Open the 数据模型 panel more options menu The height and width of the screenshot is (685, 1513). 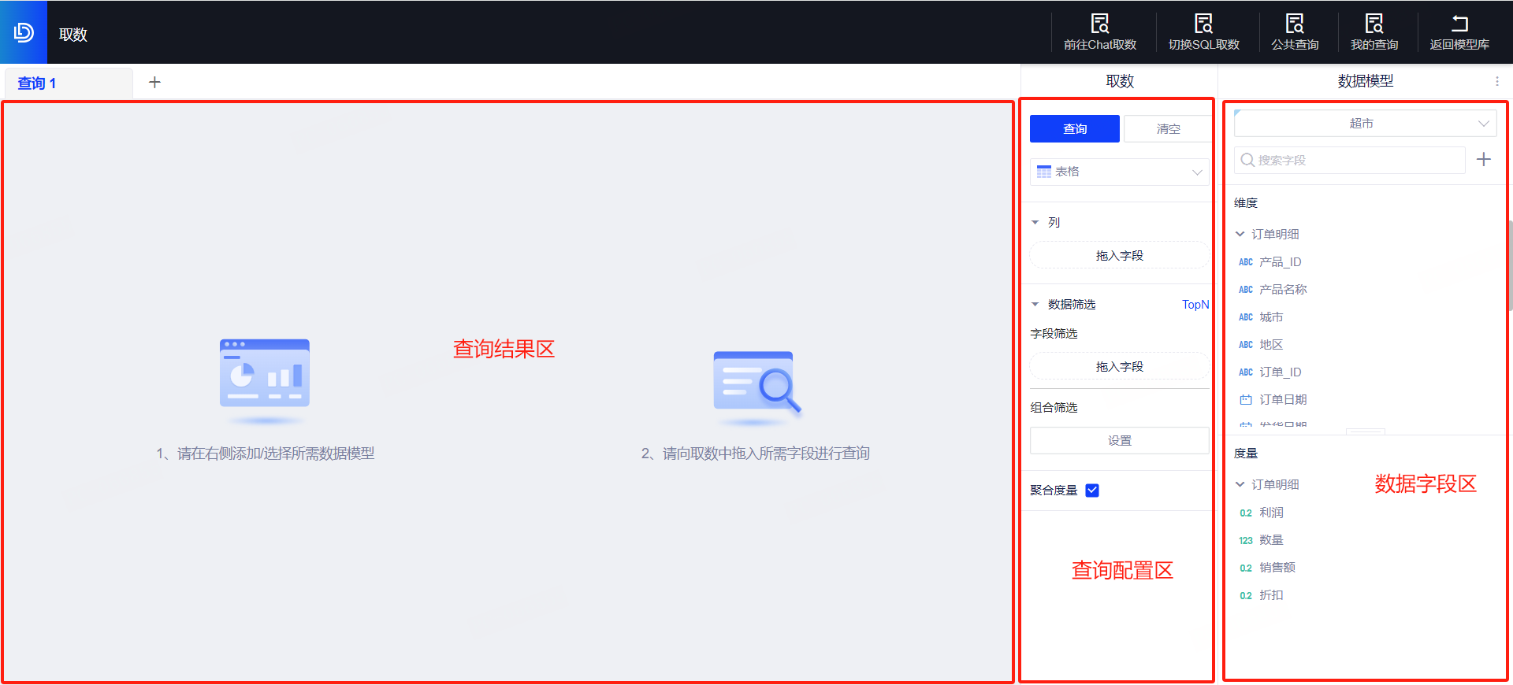[1496, 81]
